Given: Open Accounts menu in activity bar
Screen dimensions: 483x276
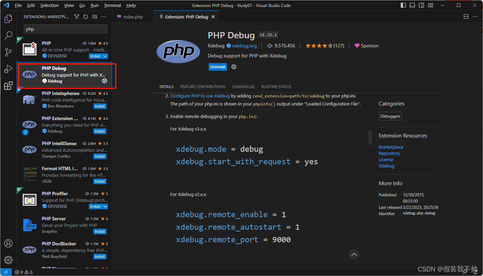Looking at the screenshot, I should [8, 243].
